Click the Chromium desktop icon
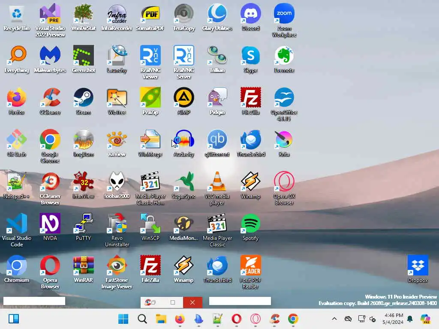Image resolution: width=439 pixels, height=329 pixels. (x=17, y=269)
